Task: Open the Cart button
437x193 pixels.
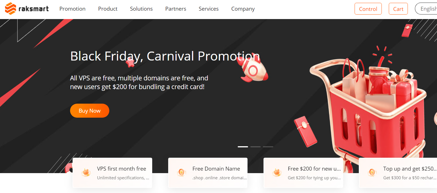Action: [x=398, y=9]
